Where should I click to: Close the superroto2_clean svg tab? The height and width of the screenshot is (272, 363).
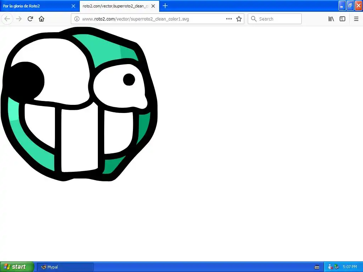pos(153,6)
